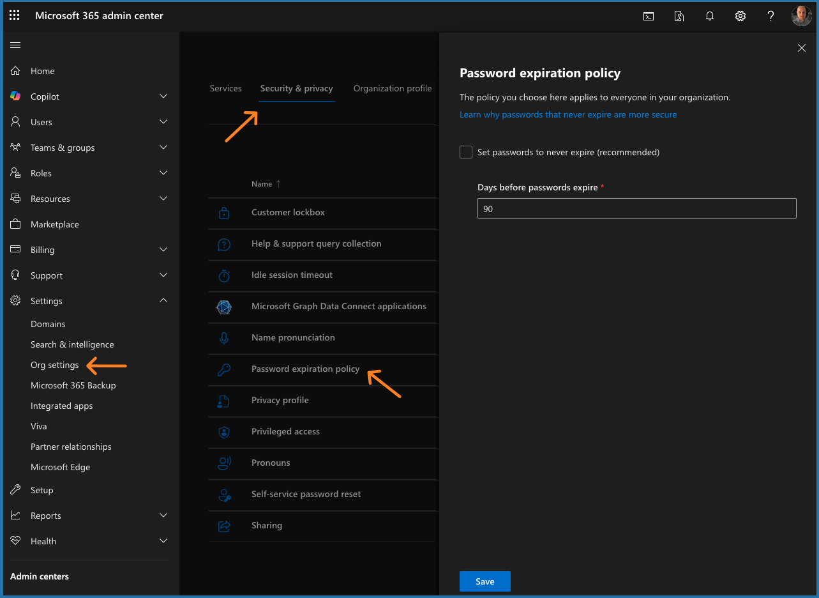Expand the Users menu chevron
The image size is (819, 598).
point(163,122)
